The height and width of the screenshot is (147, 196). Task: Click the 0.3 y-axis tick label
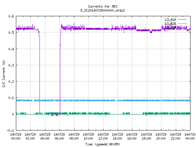[11, 65]
